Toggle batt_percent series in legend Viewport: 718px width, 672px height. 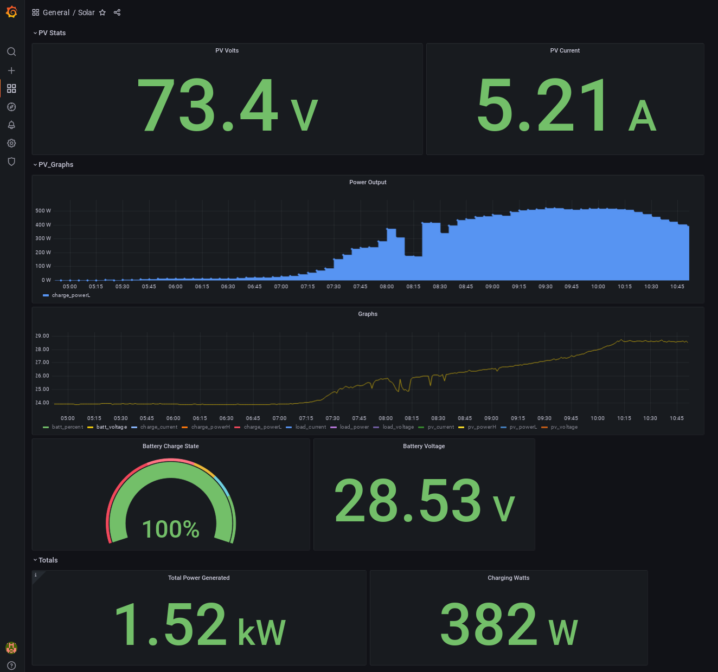click(67, 427)
